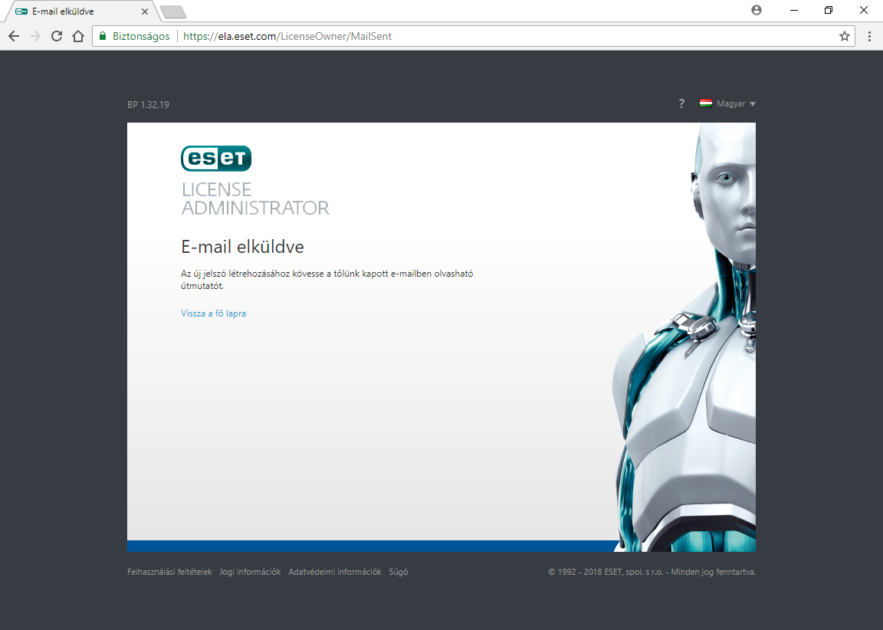Click the question mark help icon
The image size is (883, 630).
pos(681,104)
